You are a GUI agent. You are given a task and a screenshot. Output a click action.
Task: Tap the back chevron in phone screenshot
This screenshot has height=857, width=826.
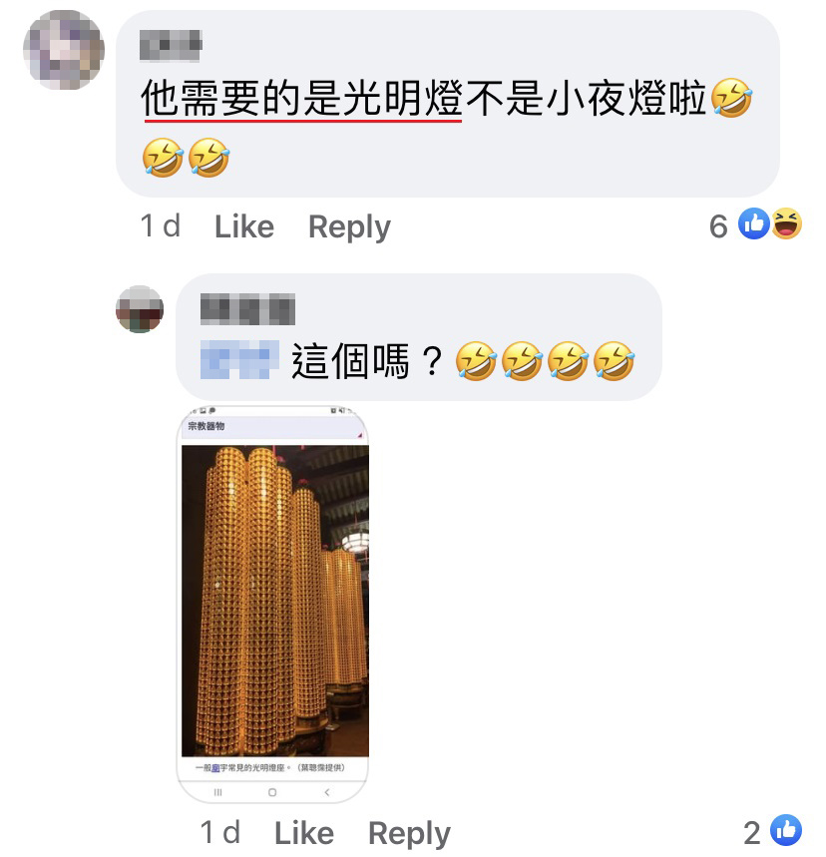(x=327, y=792)
